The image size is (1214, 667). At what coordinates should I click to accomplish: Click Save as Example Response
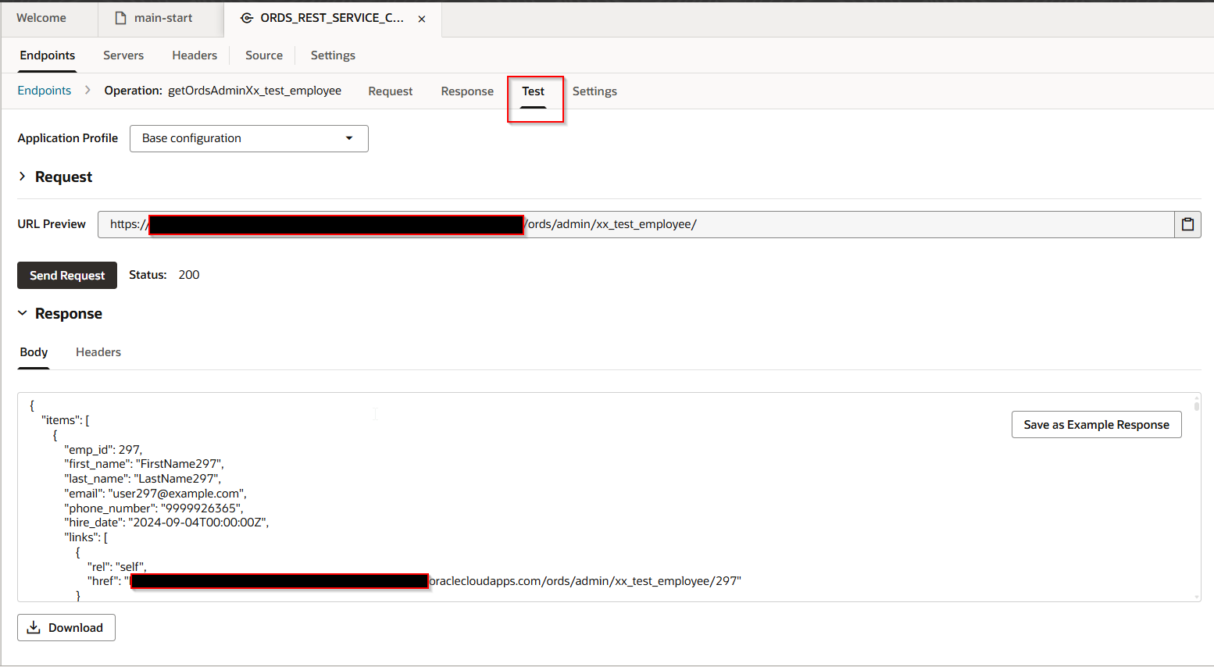tap(1096, 425)
